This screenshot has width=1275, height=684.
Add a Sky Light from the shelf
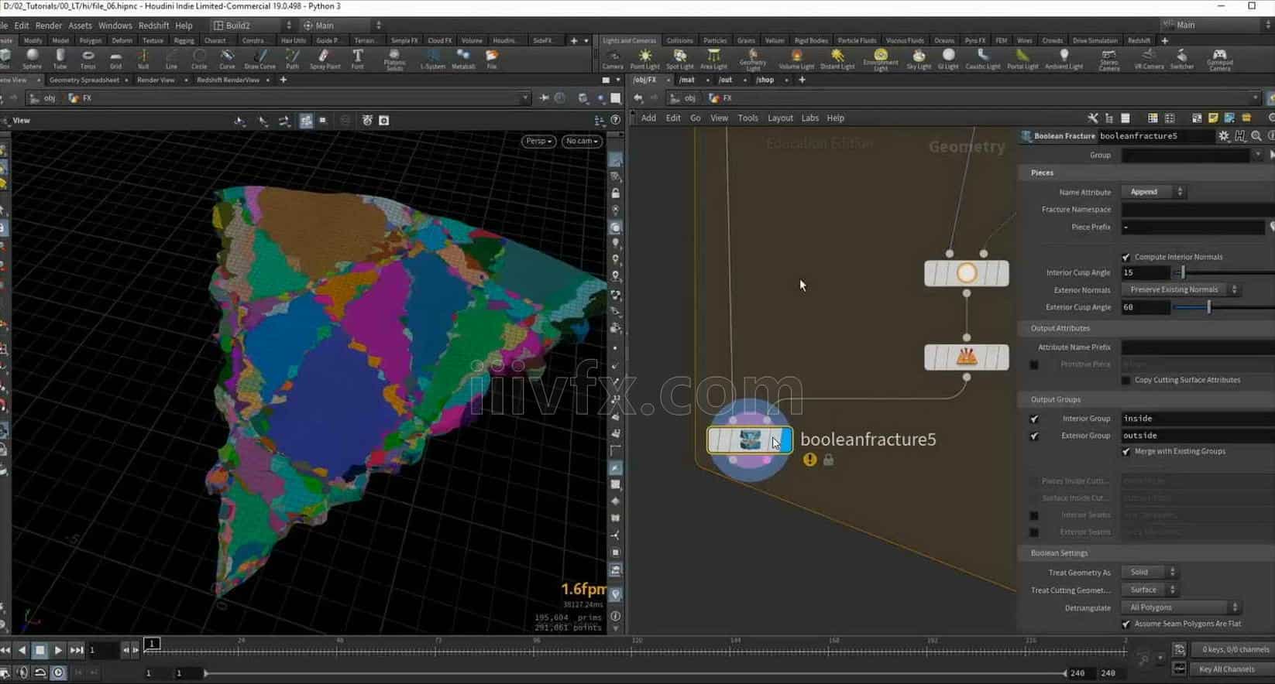(919, 59)
